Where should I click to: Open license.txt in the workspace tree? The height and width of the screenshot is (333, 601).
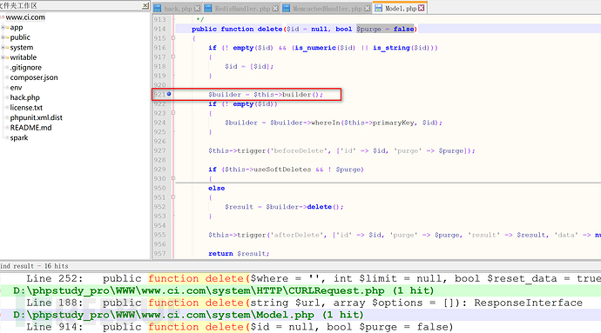26,108
